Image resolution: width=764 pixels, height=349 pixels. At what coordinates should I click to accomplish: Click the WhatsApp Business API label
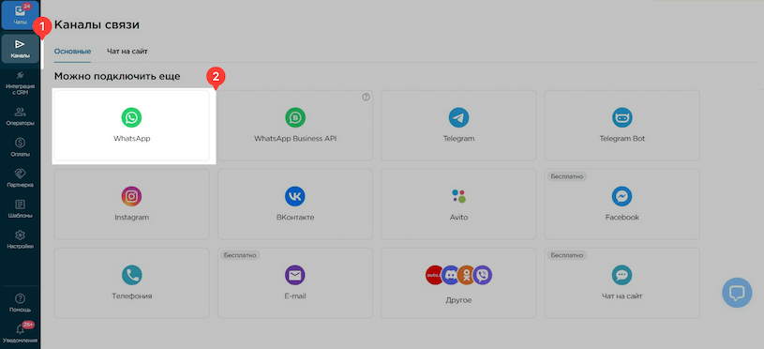[295, 139]
